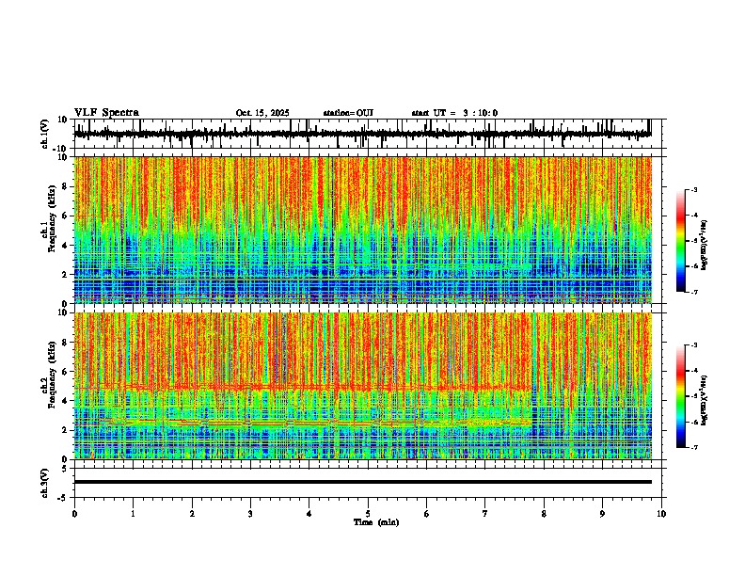Click the ch.1 spectrogram color bar
The width and height of the screenshot is (745, 576).
click(x=680, y=241)
